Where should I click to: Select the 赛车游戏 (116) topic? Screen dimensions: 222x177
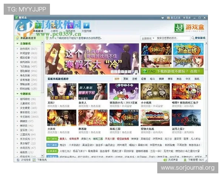28,112
